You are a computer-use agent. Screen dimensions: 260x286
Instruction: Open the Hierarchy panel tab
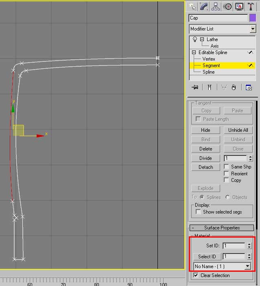[216, 6]
